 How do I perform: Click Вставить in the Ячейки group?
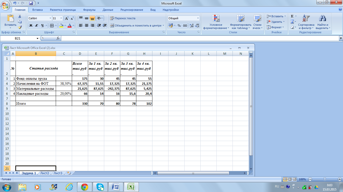click(x=276, y=16)
